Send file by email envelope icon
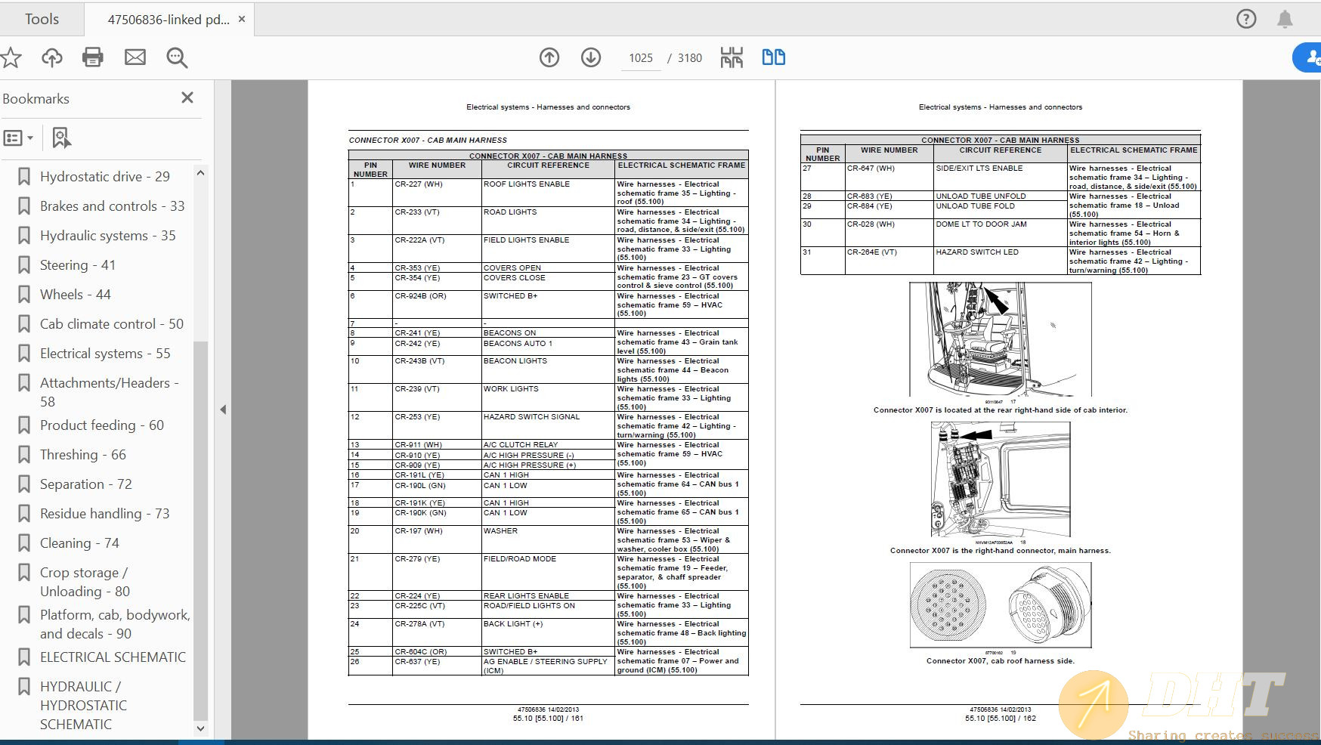 coord(135,57)
